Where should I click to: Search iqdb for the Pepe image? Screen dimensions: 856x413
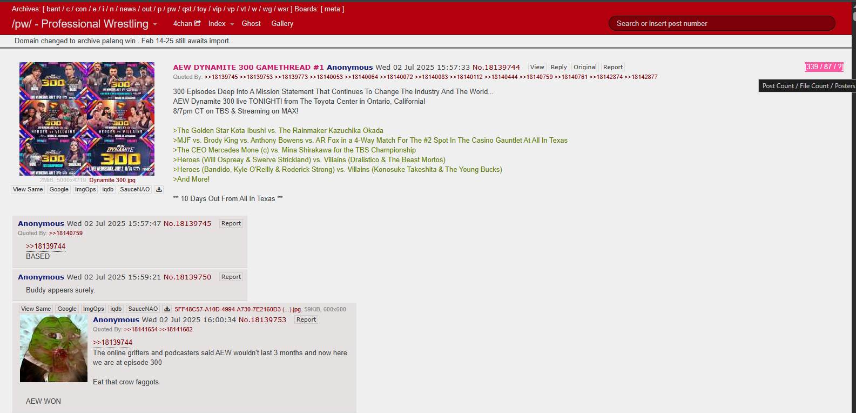[116, 309]
